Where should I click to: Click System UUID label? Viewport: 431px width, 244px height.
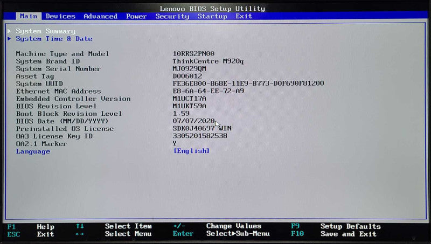pyautogui.click(x=39, y=83)
